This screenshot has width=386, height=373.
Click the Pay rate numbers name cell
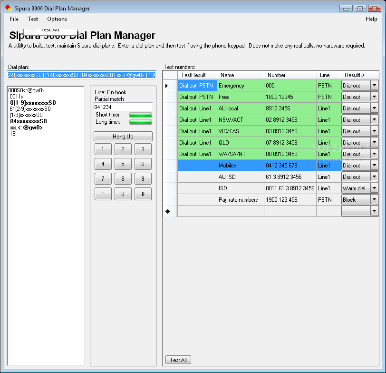click(x=241, y=199)
